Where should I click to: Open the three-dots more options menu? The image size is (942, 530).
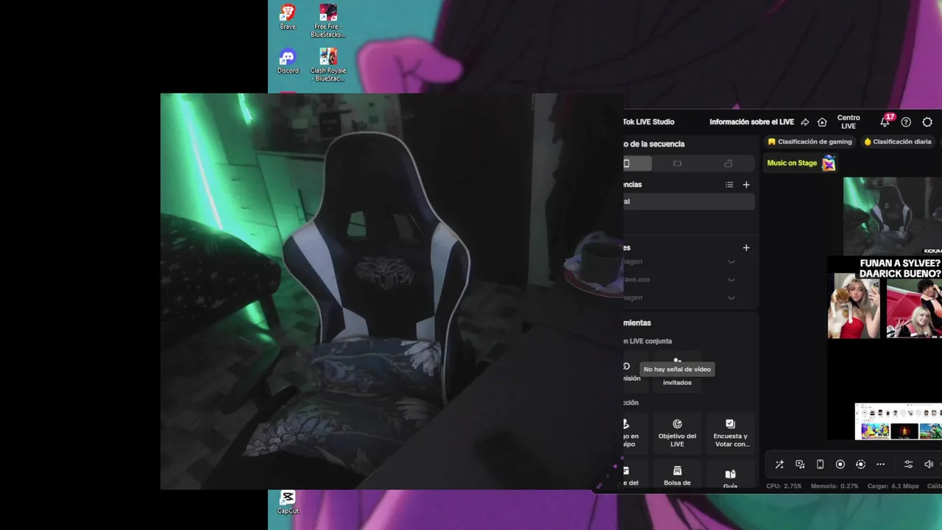pyautogui.click(x=880, y=464)
